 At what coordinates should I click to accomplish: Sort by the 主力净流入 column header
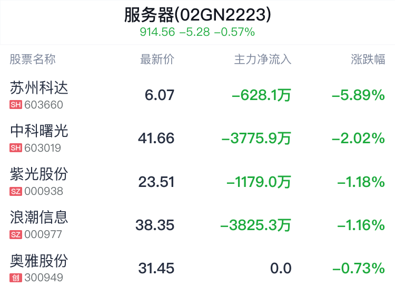click(263, 60)
